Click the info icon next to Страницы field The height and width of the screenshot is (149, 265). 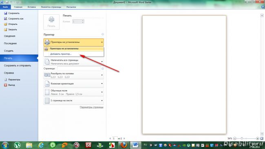(x=103, y=69)
